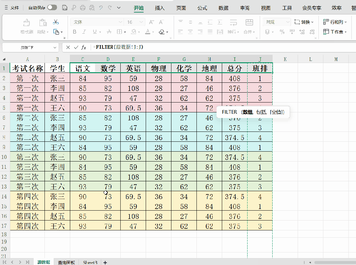Click the 总分 header cell

[x=235, y=68]
